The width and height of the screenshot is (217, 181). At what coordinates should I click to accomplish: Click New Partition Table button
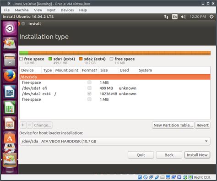(173, 125)
